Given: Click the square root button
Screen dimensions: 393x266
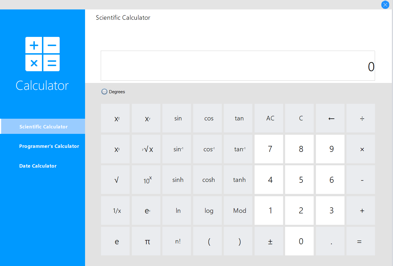Looking at the screenshot, I should pos(115,180).
